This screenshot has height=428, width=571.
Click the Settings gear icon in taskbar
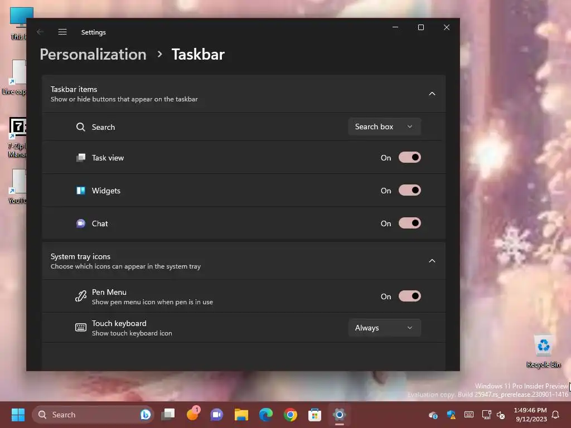click(x=339, y=415)
